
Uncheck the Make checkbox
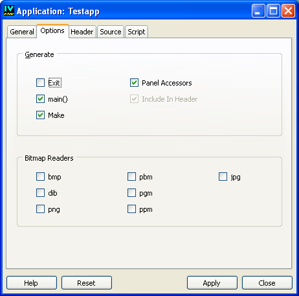pos(40,115)
